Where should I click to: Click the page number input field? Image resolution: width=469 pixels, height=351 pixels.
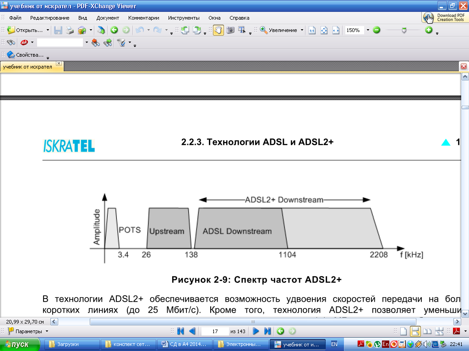pyautogui.click(x=214, y=331)
